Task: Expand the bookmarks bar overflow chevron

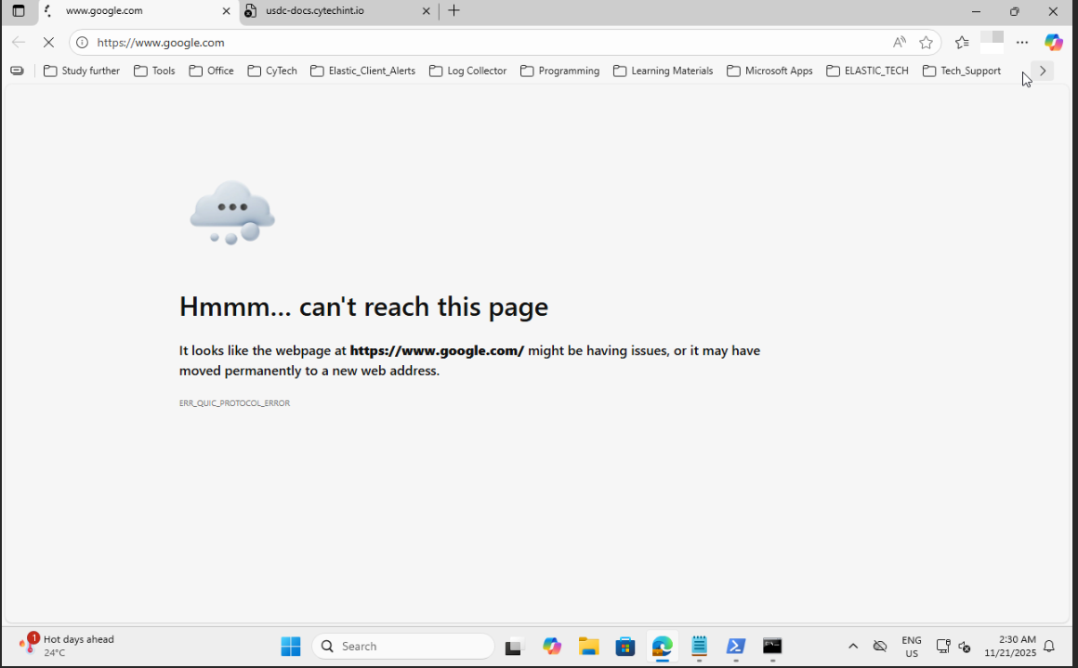Action: coord(1043,71)
